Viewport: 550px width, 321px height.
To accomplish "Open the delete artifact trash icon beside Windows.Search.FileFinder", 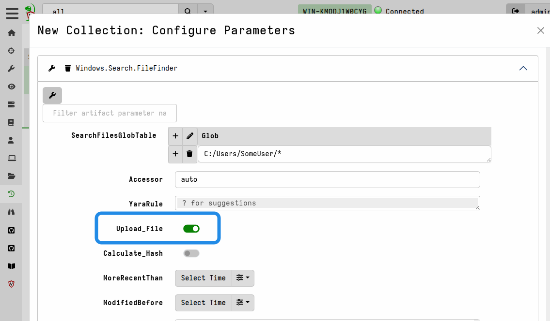I will tap(67, 68).
